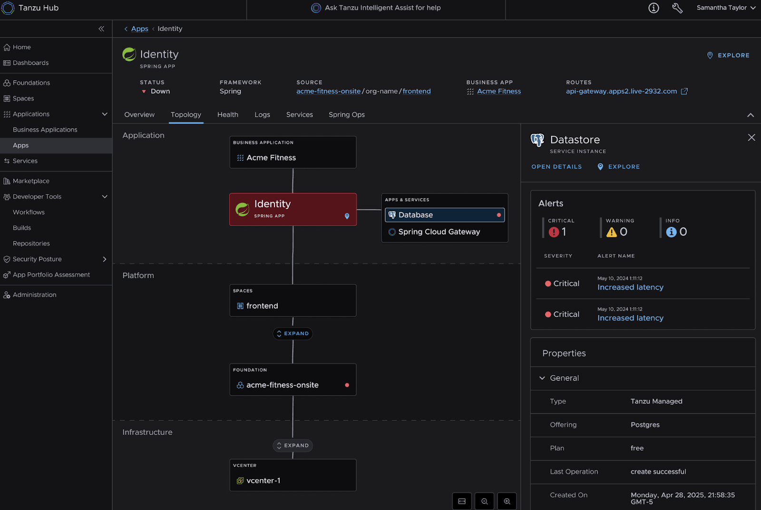Expand the Spaces to Foundation connection
This screenshot has height=510, width=761.
click(x=293, y=333)
